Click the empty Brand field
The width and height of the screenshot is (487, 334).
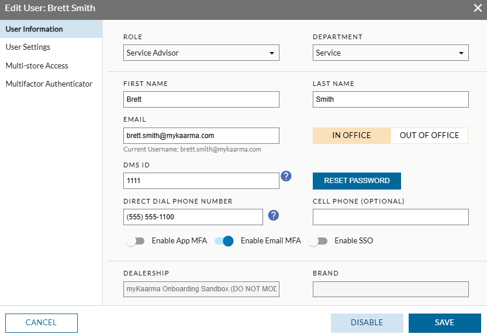point(391,290)
